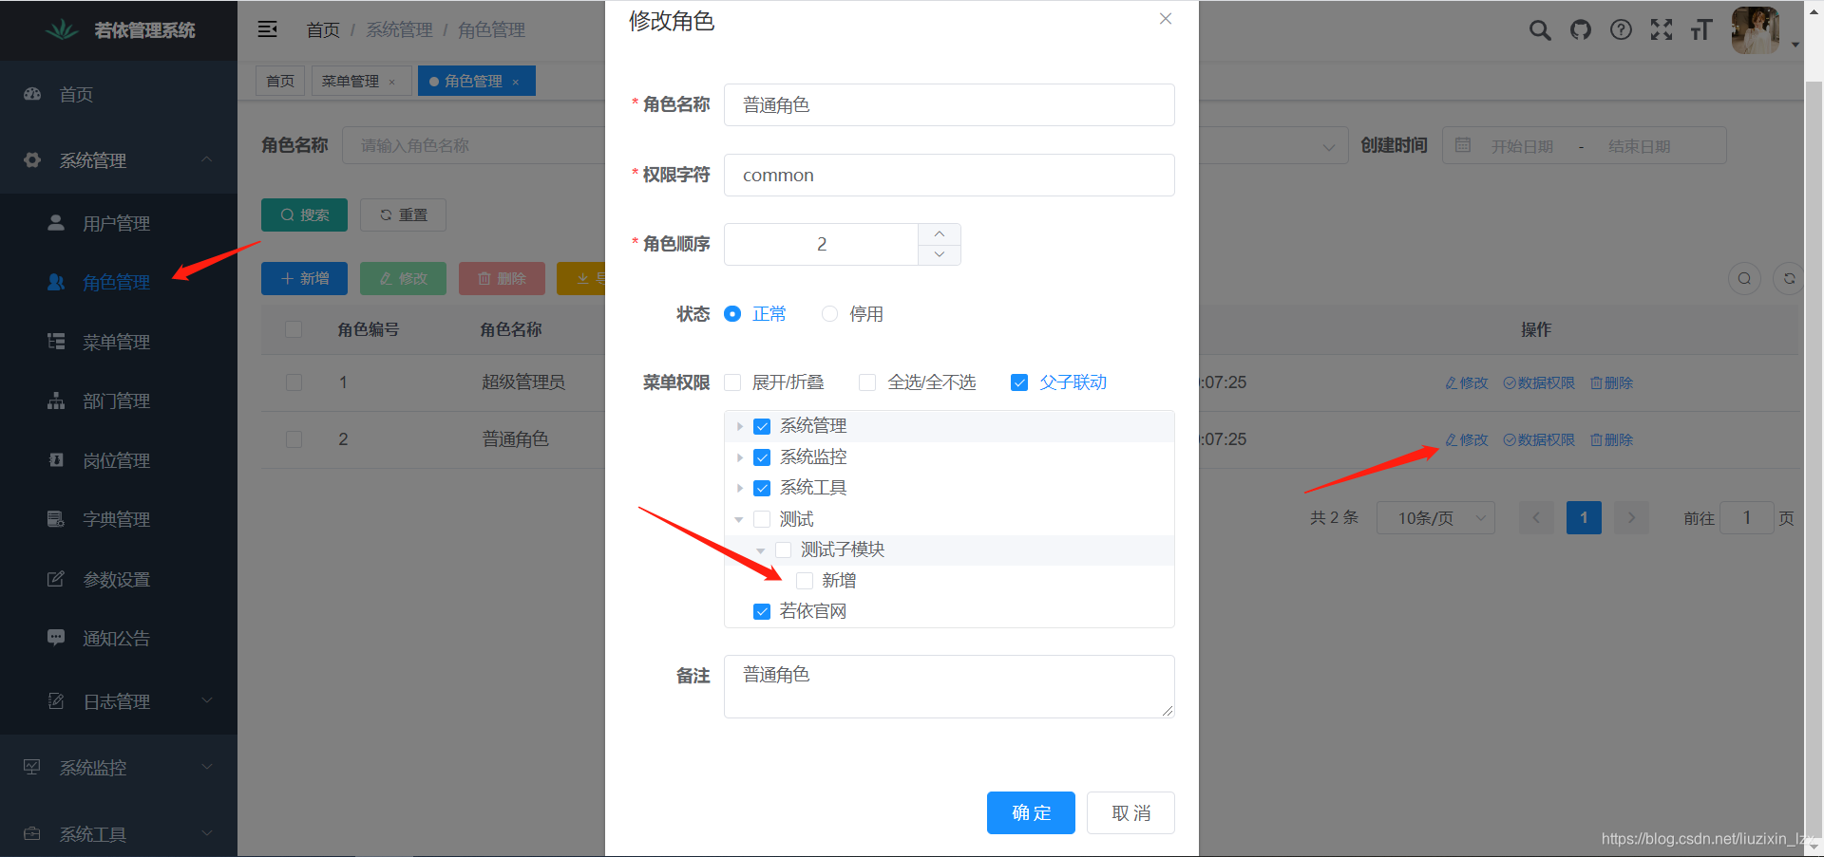Click the 新增 role button
The height and width of the screenshot is (857, 1824).
(x=304, y=278)
